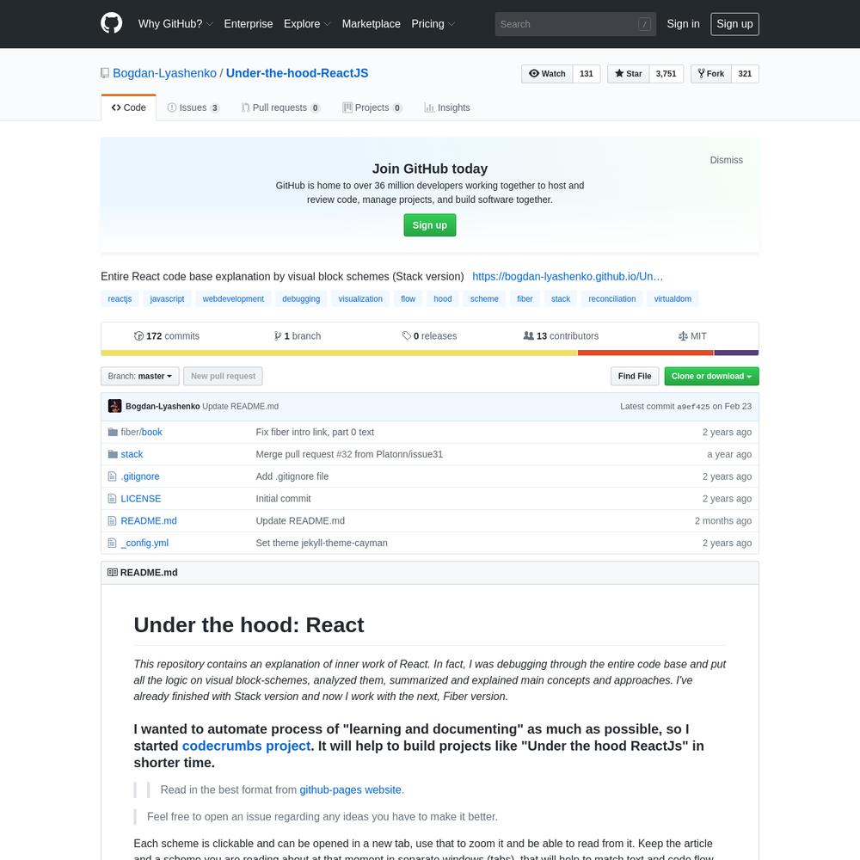Open the Clone or download dropdown
The height and width of the screenshot is (860, 860).
pyautogui.click(x=711, y=377)
